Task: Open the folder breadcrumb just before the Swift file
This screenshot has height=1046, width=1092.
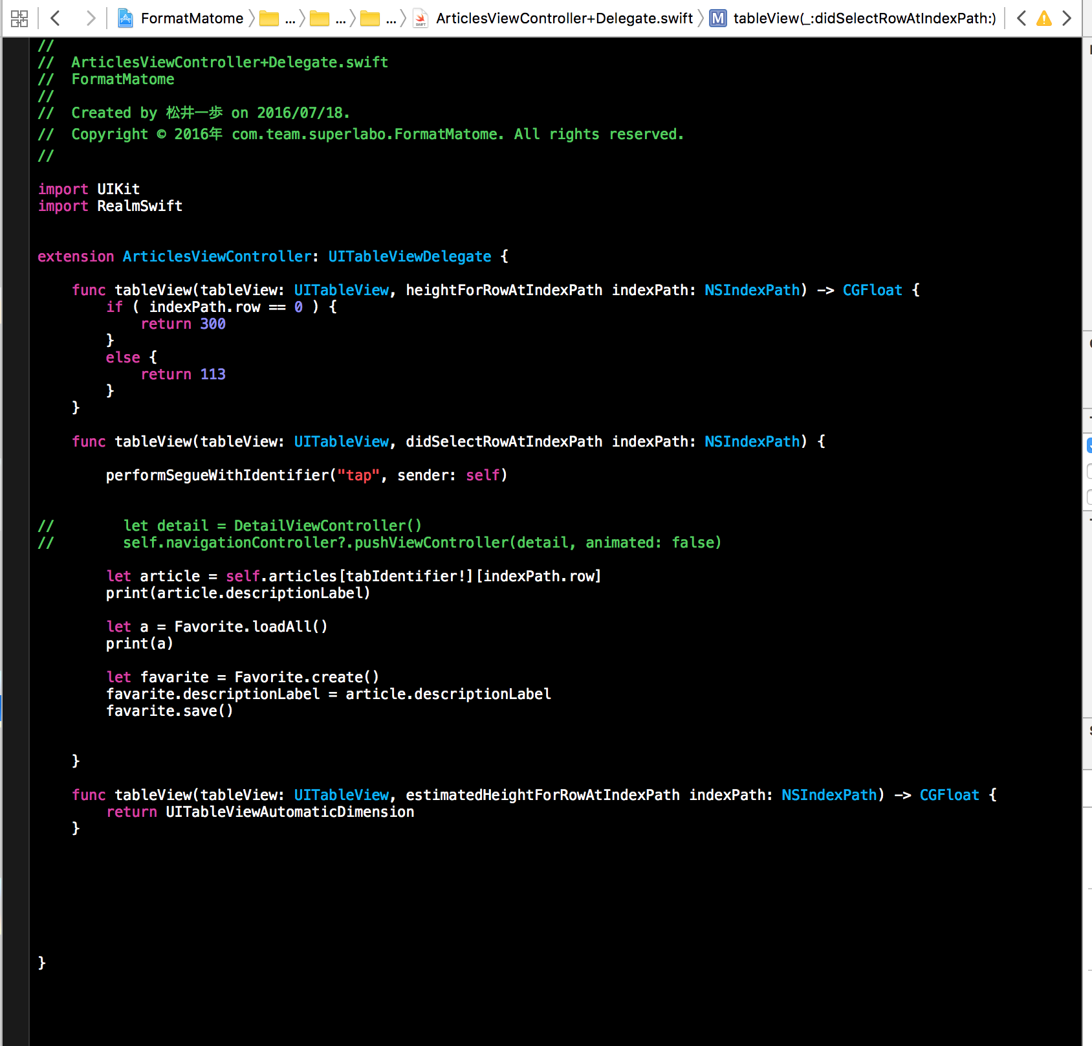Action: pos(378,18)
